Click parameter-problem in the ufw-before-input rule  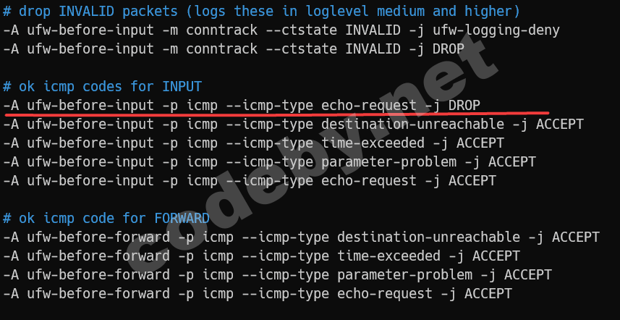pyautogui.click(x=388, y=161)
